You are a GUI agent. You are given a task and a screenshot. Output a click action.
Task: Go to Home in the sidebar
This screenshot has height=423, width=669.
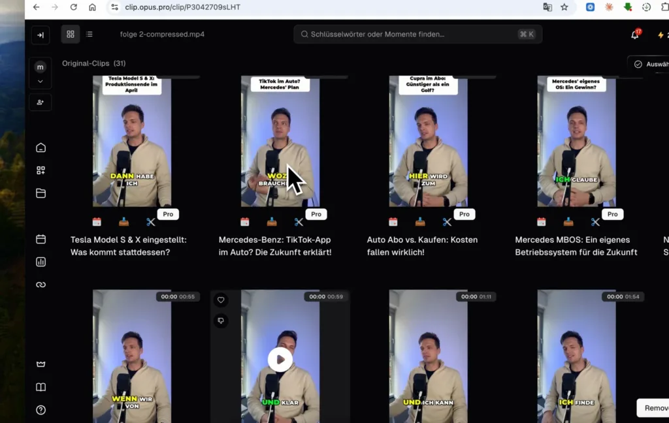click(41, 148)
